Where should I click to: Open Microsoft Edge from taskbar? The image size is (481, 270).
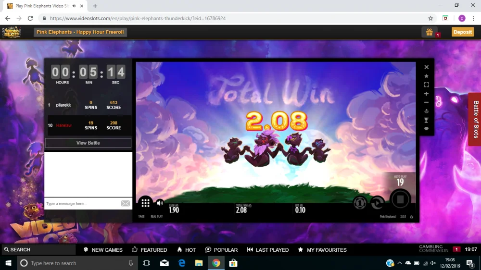[182, 263]
